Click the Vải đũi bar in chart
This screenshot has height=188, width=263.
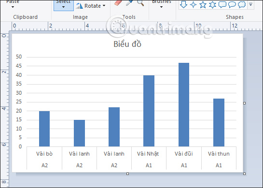coord(184,104)
